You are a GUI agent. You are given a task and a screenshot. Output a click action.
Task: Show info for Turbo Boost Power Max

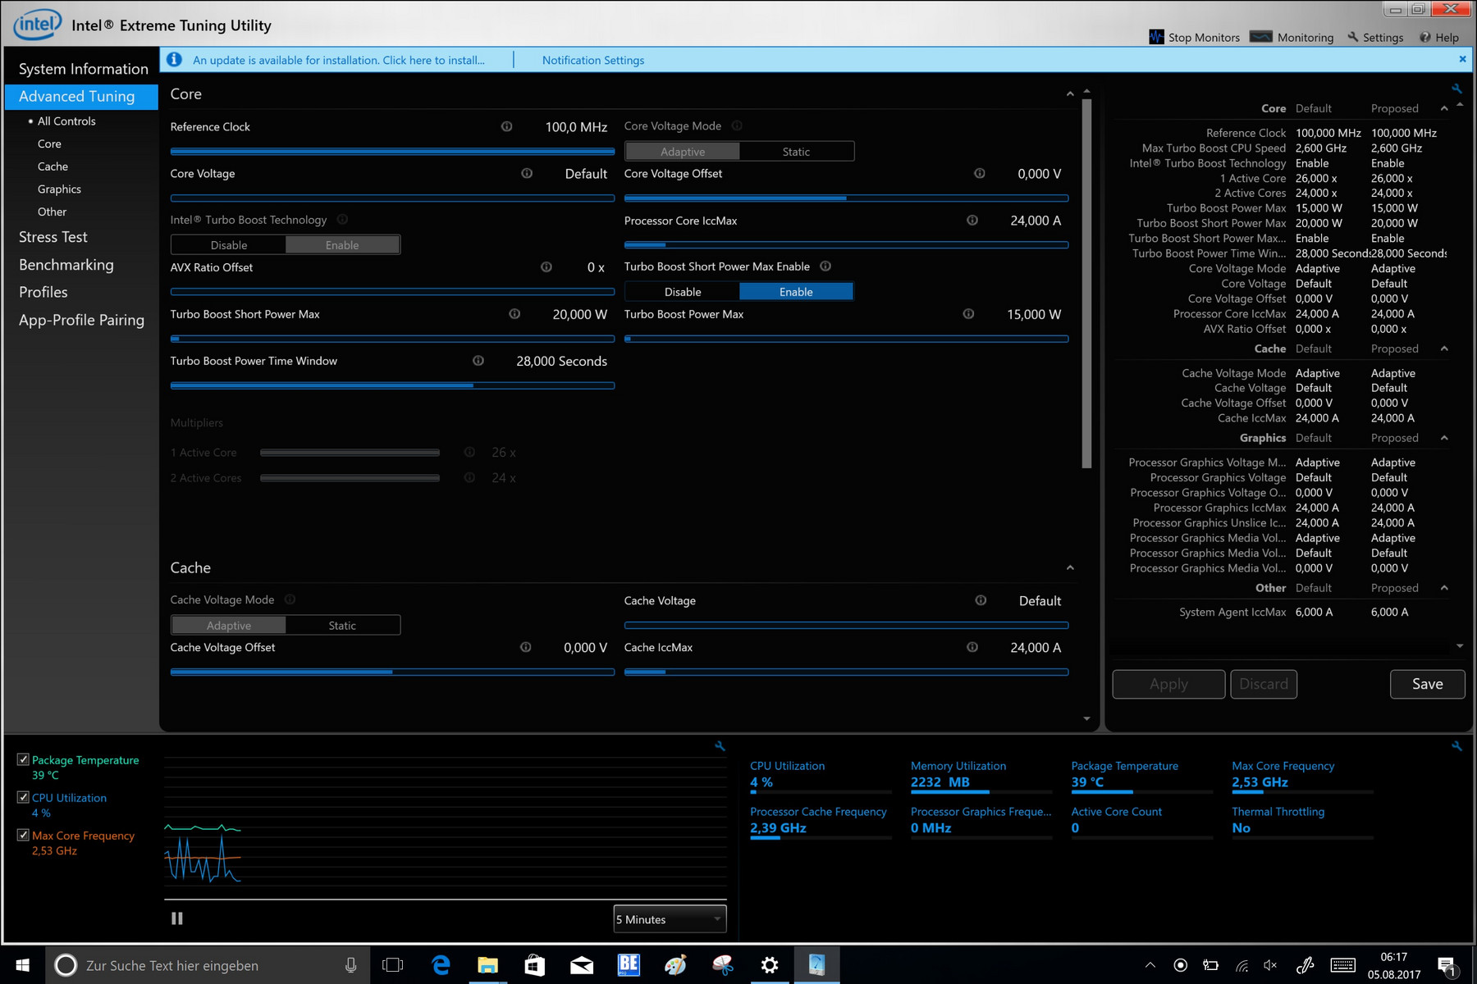tap(969, 313)
